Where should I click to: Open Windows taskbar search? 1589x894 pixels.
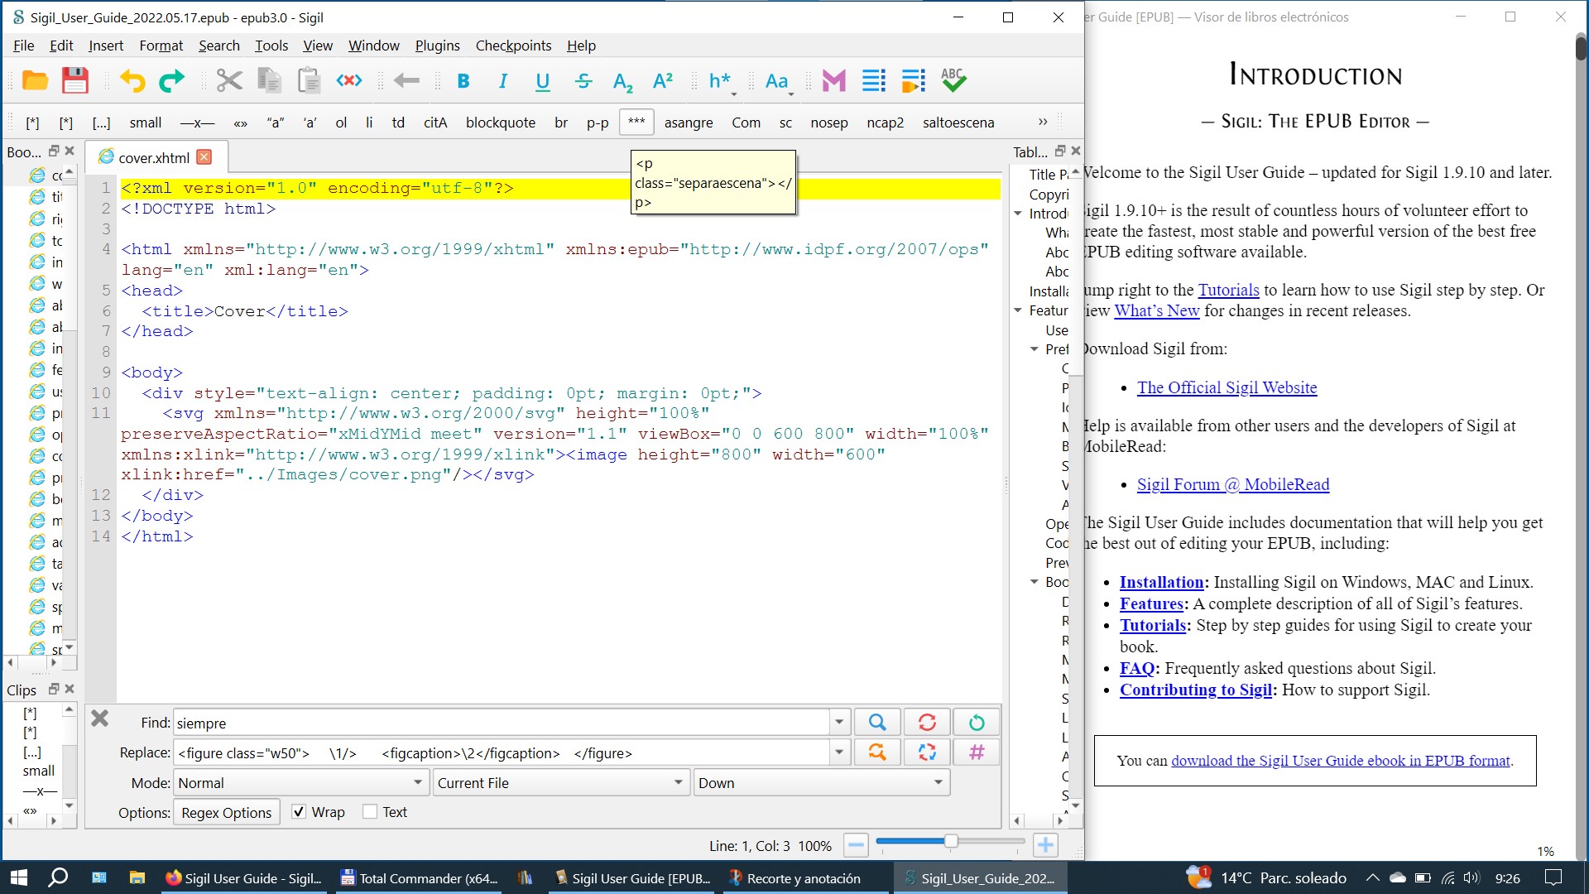pyautogui.click(x=58, y=877)
